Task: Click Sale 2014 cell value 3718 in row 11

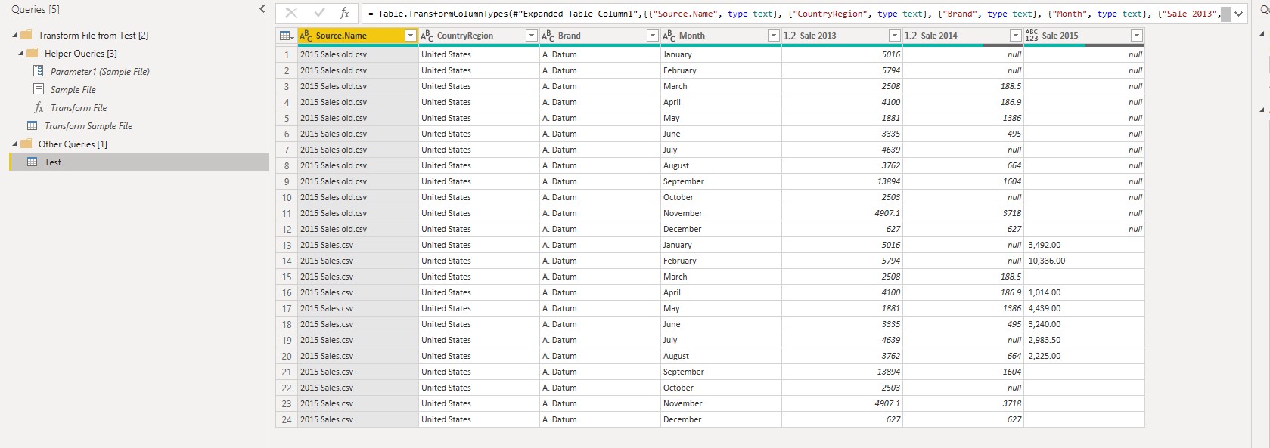Action: click(963, 213)
